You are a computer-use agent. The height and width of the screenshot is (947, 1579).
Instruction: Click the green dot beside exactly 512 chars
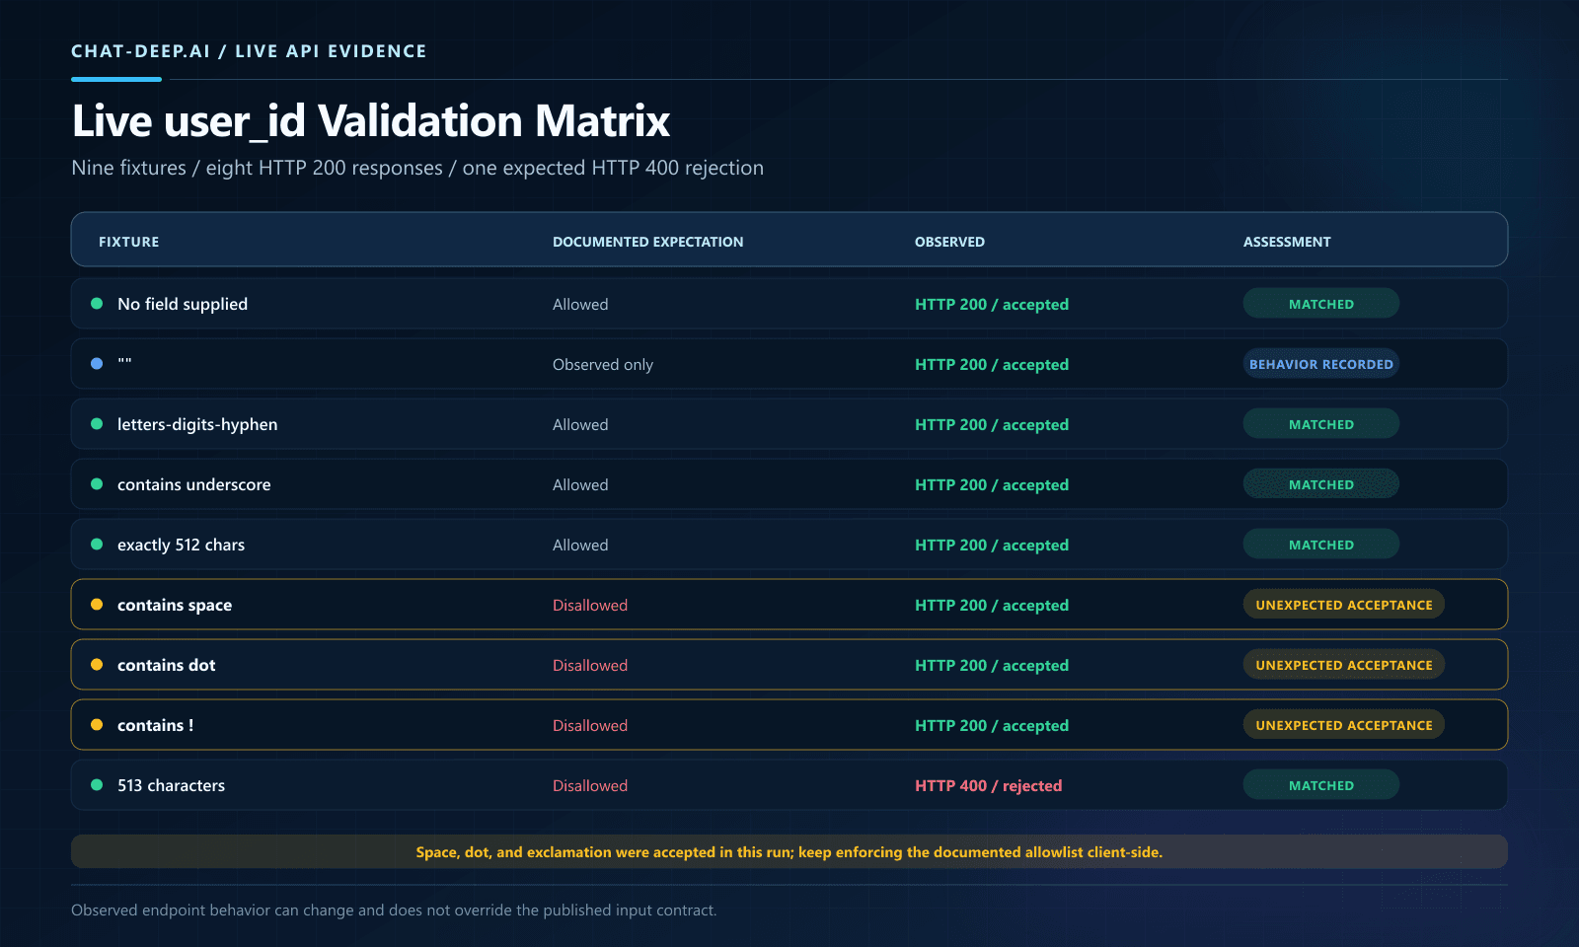[x=97, y=545]
